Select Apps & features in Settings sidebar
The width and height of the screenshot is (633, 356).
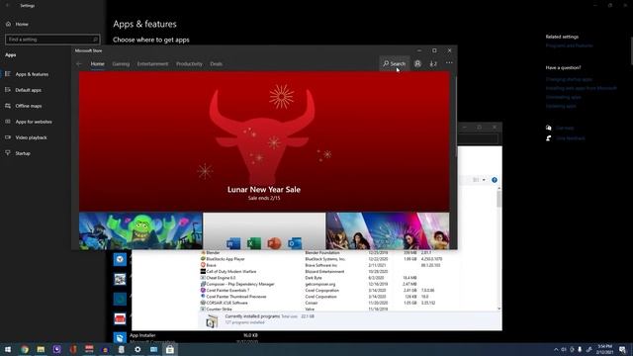32,74
